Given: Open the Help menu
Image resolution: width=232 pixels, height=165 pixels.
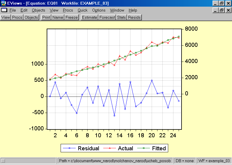Looking at the screenshot, I should pos(133,10).
